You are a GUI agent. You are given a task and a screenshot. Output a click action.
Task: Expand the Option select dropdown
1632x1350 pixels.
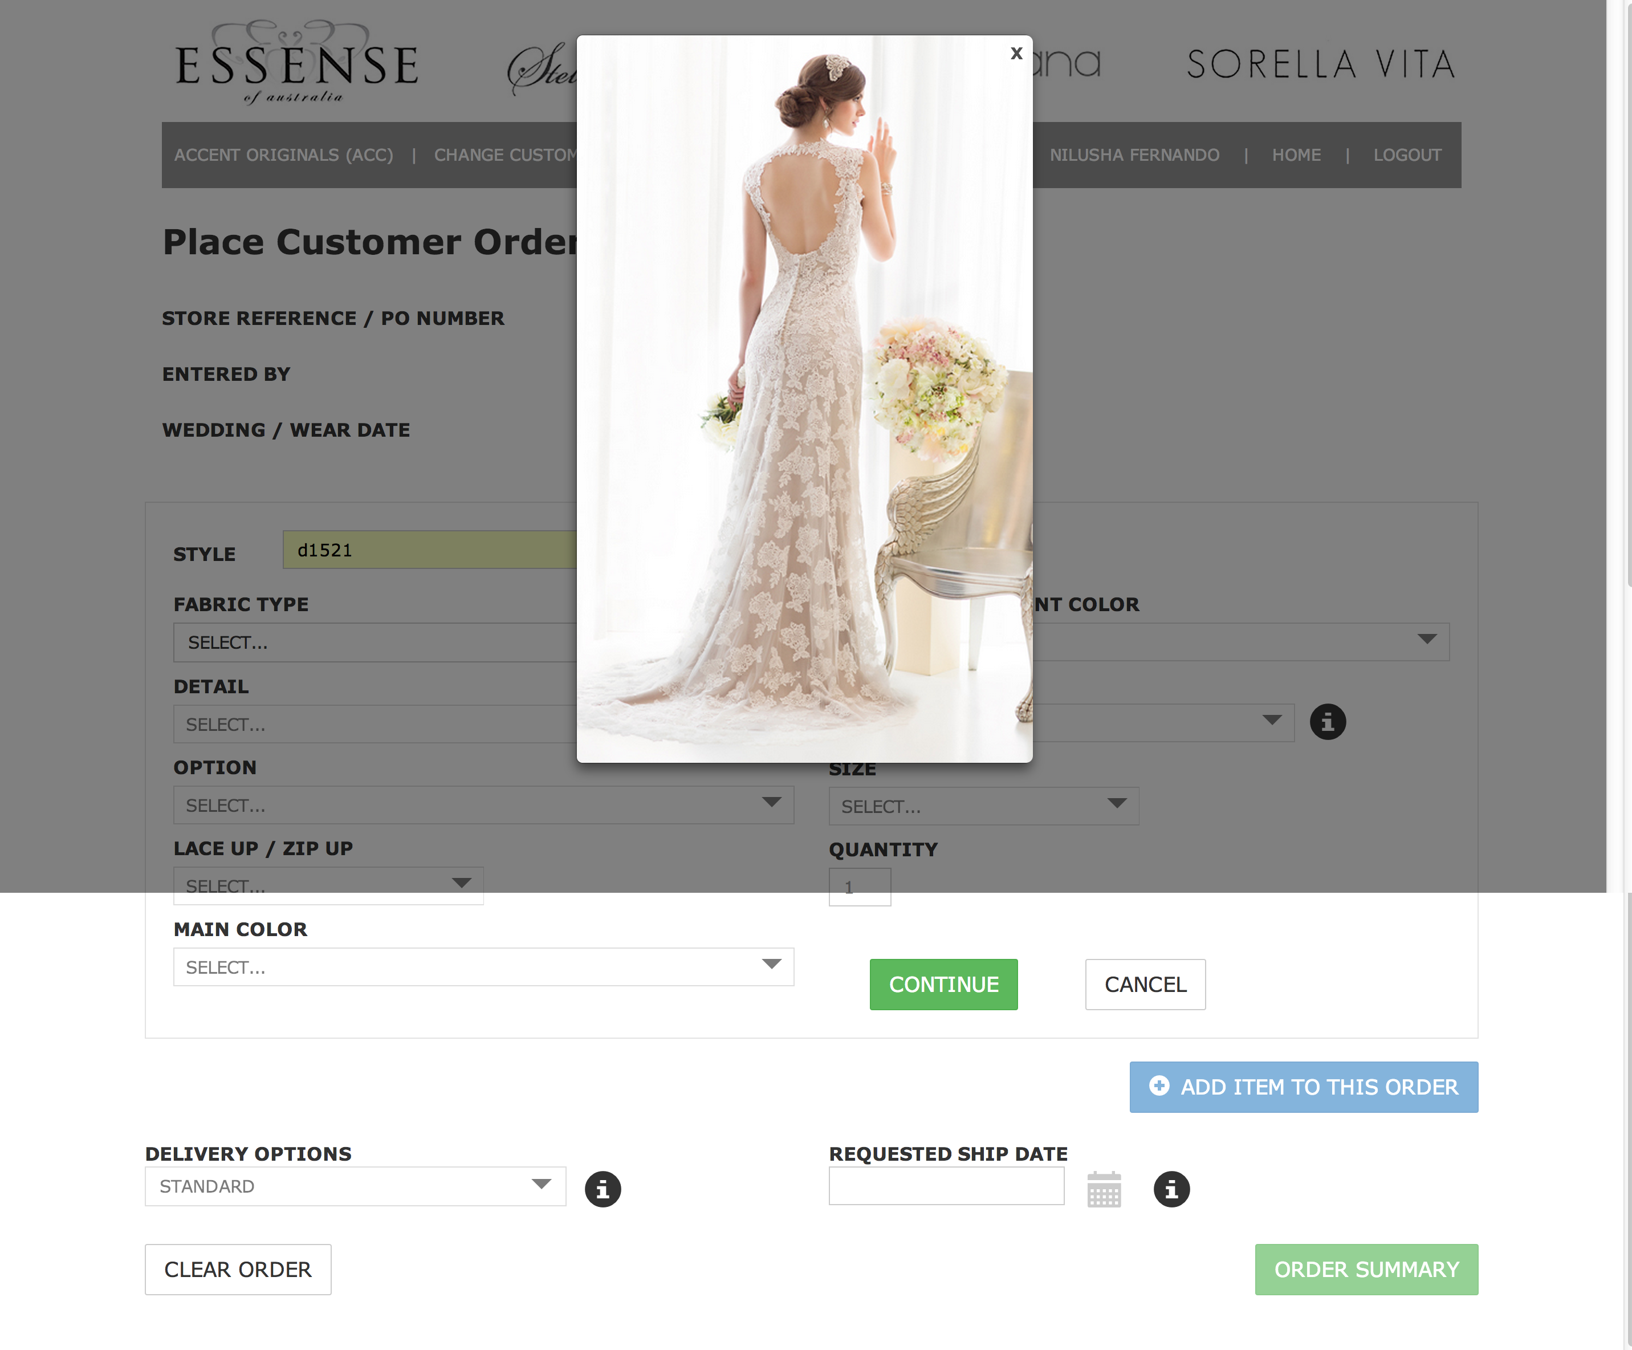(x=483, y=805)
